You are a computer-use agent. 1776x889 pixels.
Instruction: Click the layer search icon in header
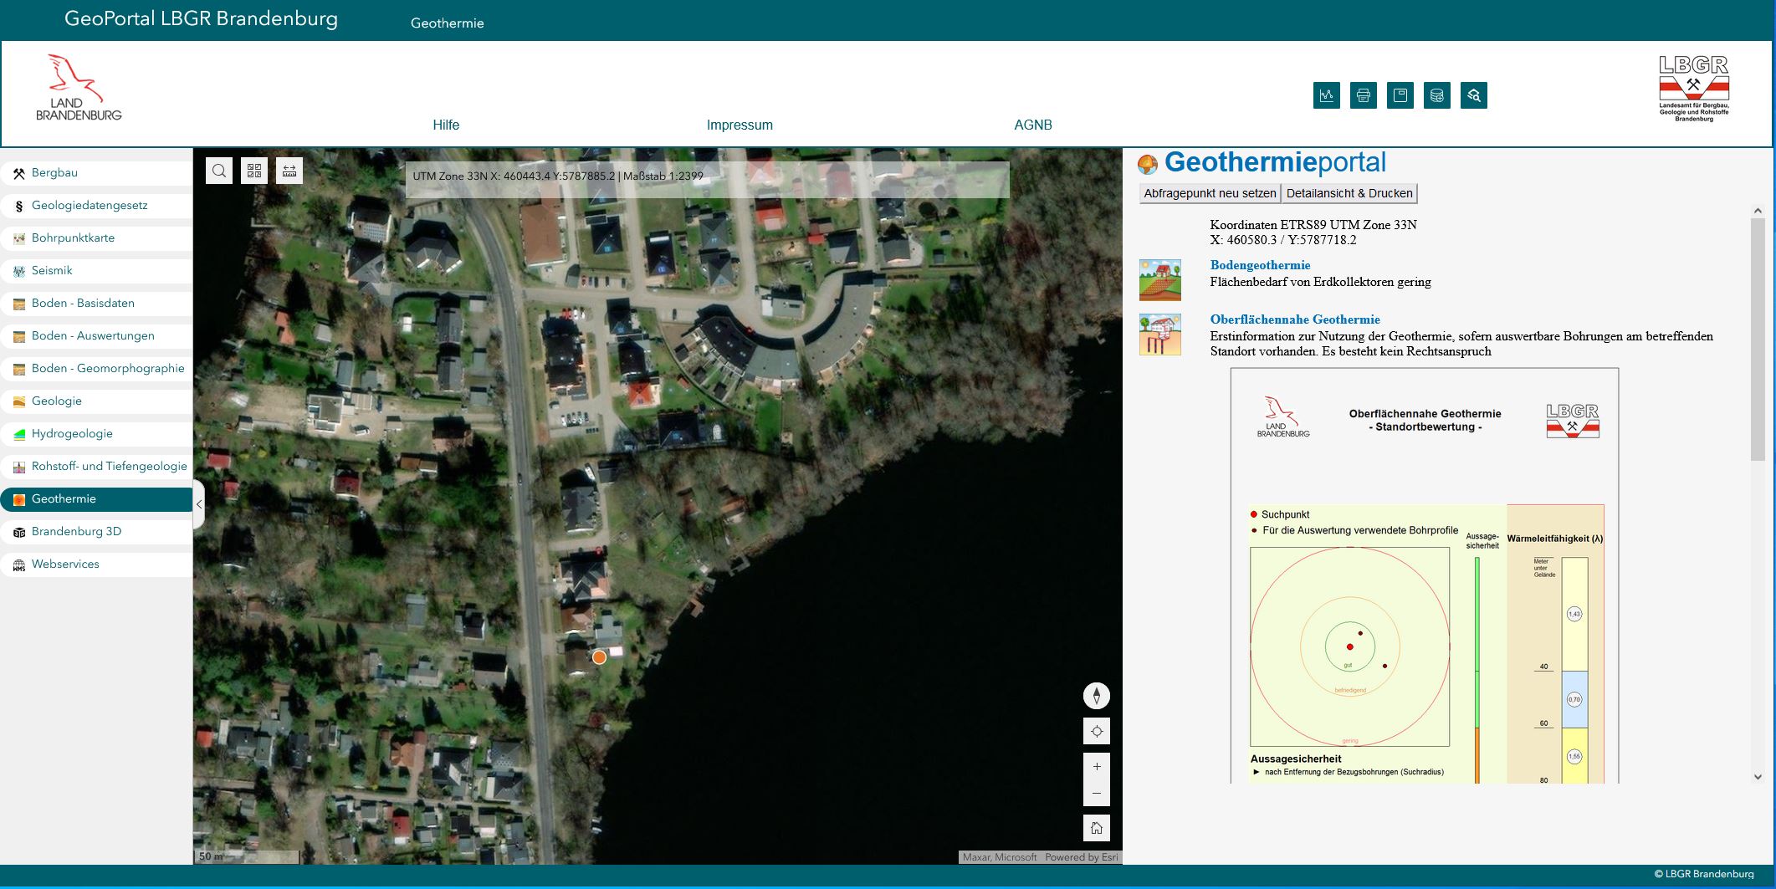click(x=1474, y=95)
